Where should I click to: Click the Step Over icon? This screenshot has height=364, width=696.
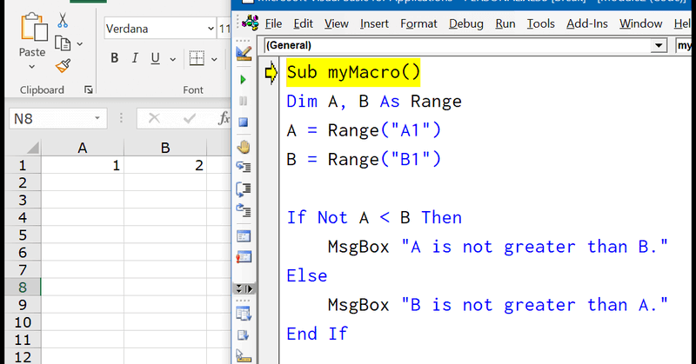244,189
